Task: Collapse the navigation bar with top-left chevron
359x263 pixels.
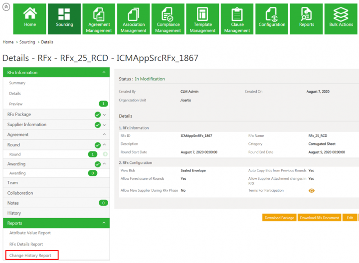Action: click(5, 7)
